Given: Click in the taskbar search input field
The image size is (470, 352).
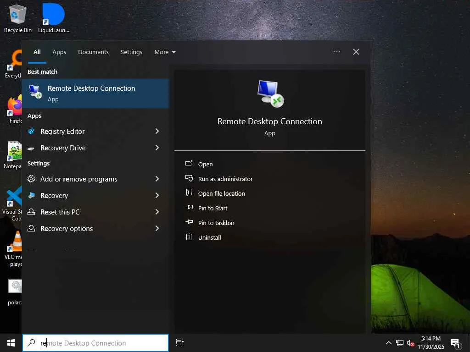Looking at the screenshot, I should tap(95, 343).
